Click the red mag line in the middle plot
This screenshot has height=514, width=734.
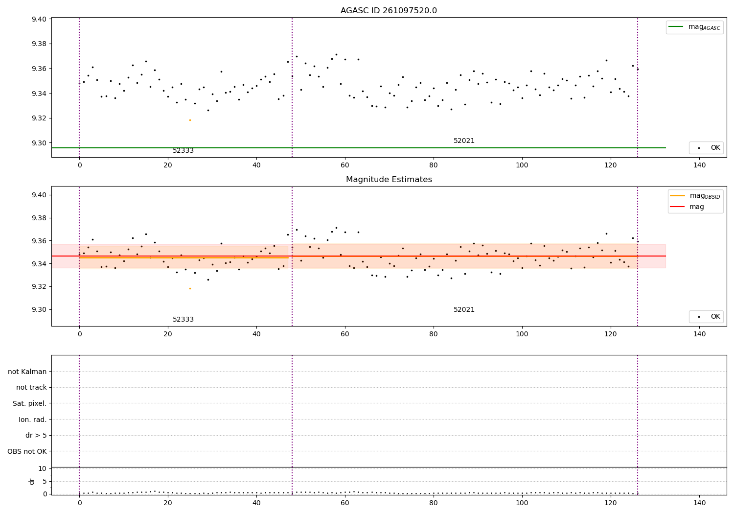tap(359, 256)
